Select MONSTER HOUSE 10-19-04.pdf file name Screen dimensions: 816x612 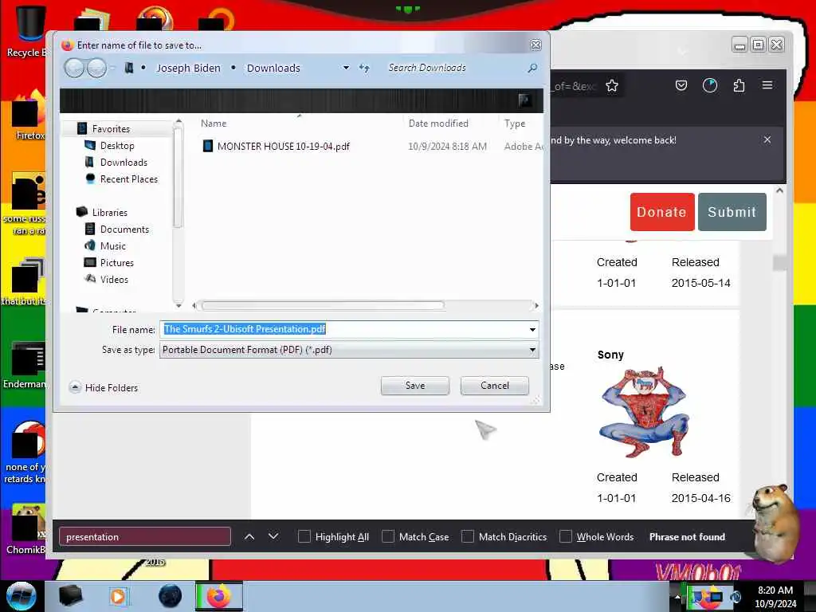click(x=283, y=147)
